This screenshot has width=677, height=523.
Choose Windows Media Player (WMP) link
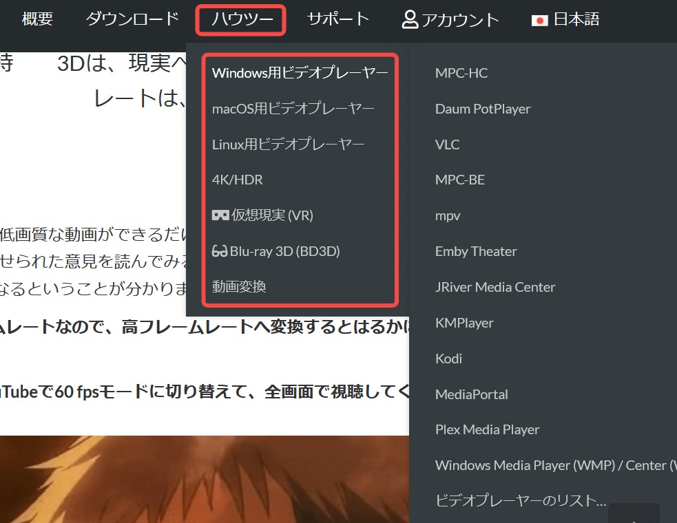[x=556, y=465]
